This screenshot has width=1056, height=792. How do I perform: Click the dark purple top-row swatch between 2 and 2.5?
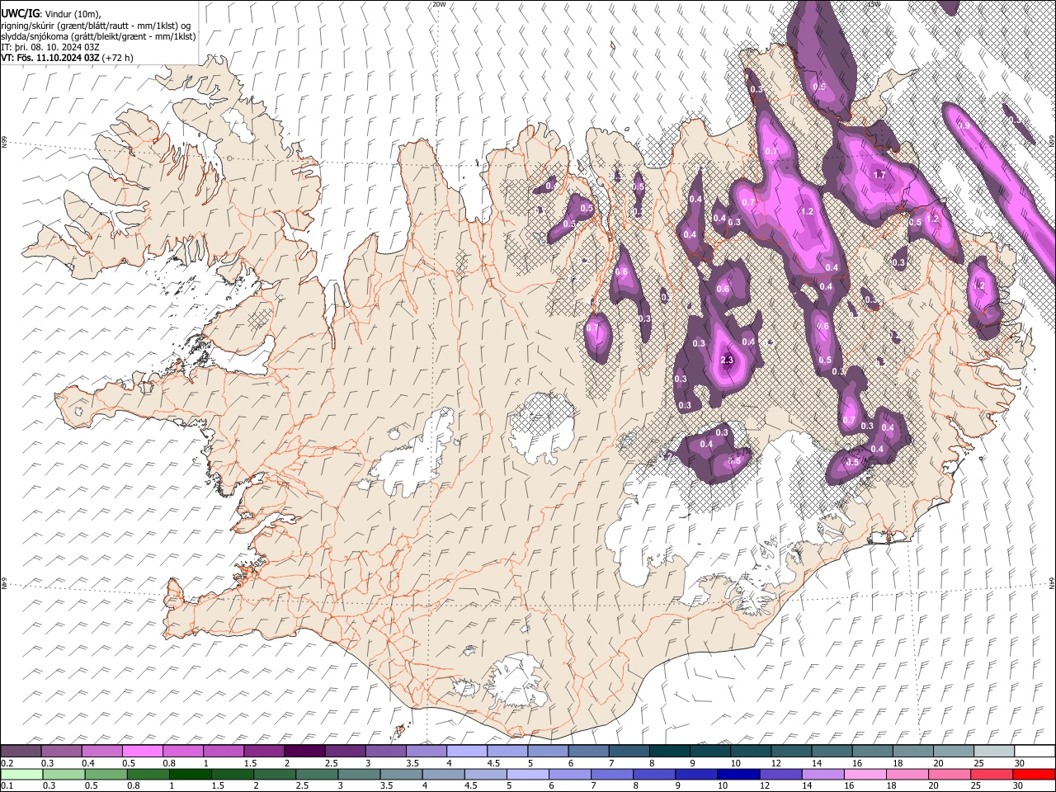(304, 752)
